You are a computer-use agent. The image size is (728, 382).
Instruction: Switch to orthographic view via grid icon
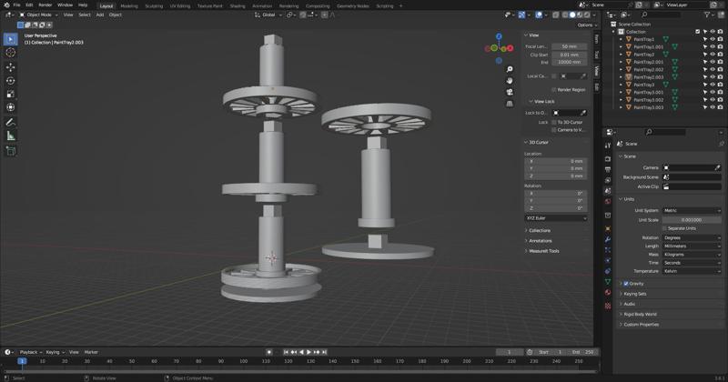511,104
